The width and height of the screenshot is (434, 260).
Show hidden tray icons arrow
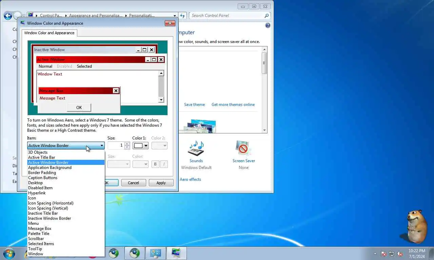(375, 254)
